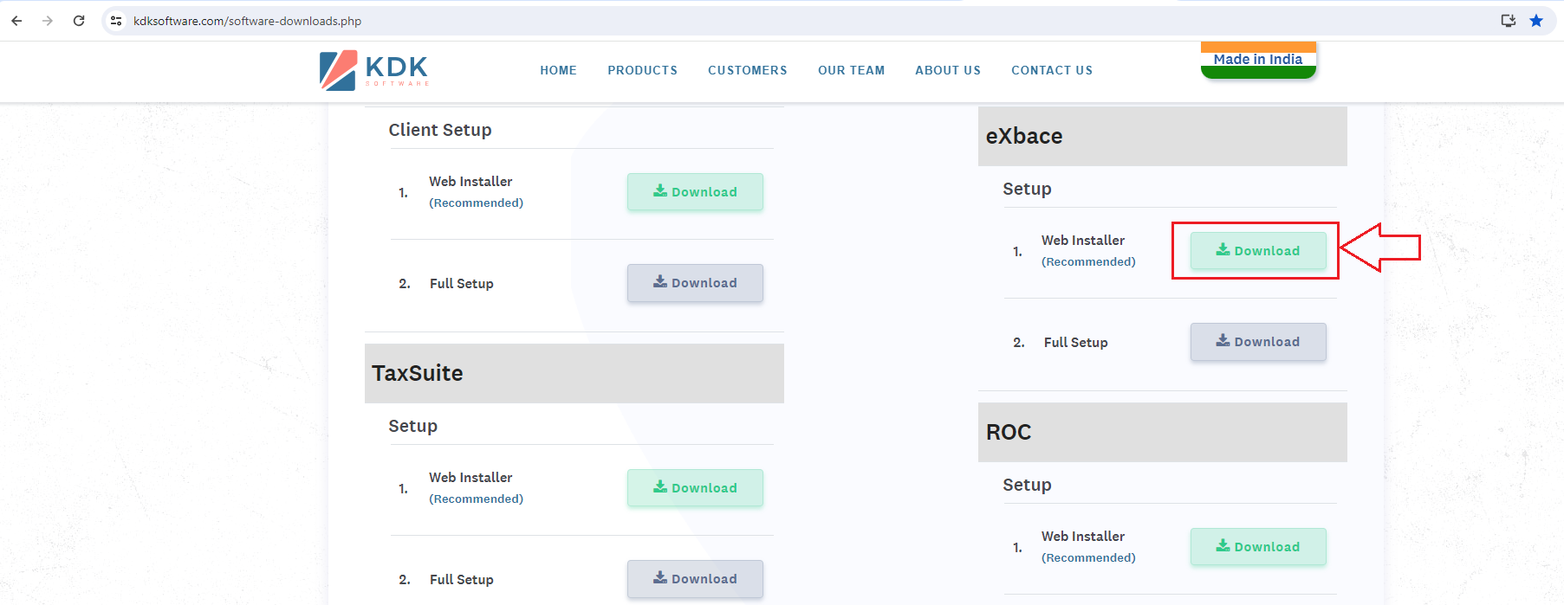Image resolution: width=1564 pixels, height=605 pixels.
Task: Open the PRODUCTS menu item
Action: pos(642,70)
